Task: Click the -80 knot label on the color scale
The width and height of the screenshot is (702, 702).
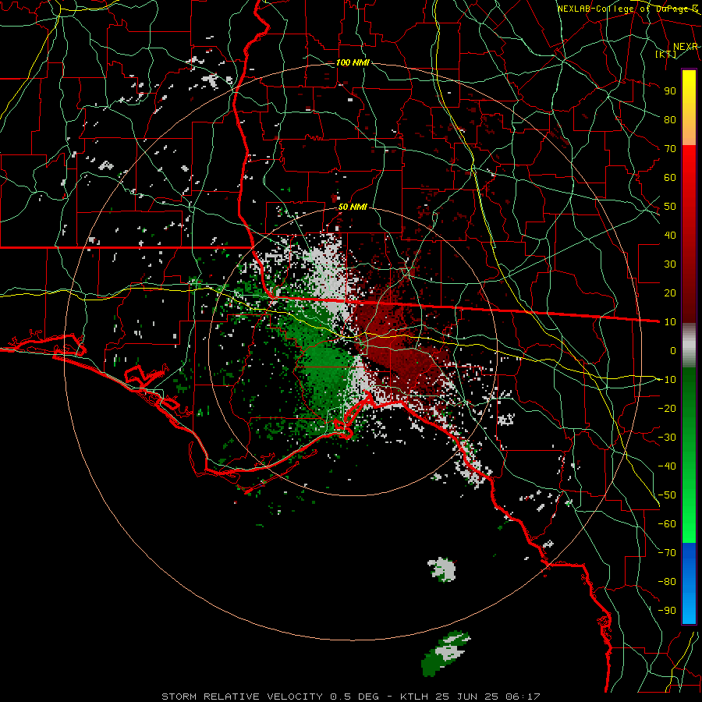Action: (x=667, y=582)
